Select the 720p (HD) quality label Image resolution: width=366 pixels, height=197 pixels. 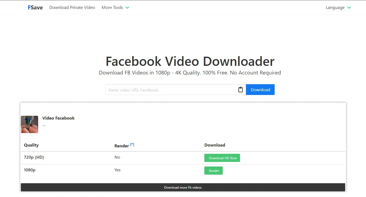(34, 157)
